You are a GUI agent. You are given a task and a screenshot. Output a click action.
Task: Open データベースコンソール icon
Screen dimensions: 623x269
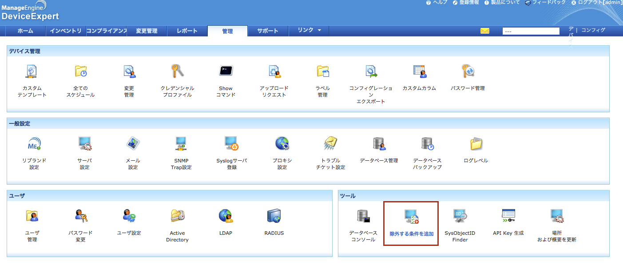[363, 216]
